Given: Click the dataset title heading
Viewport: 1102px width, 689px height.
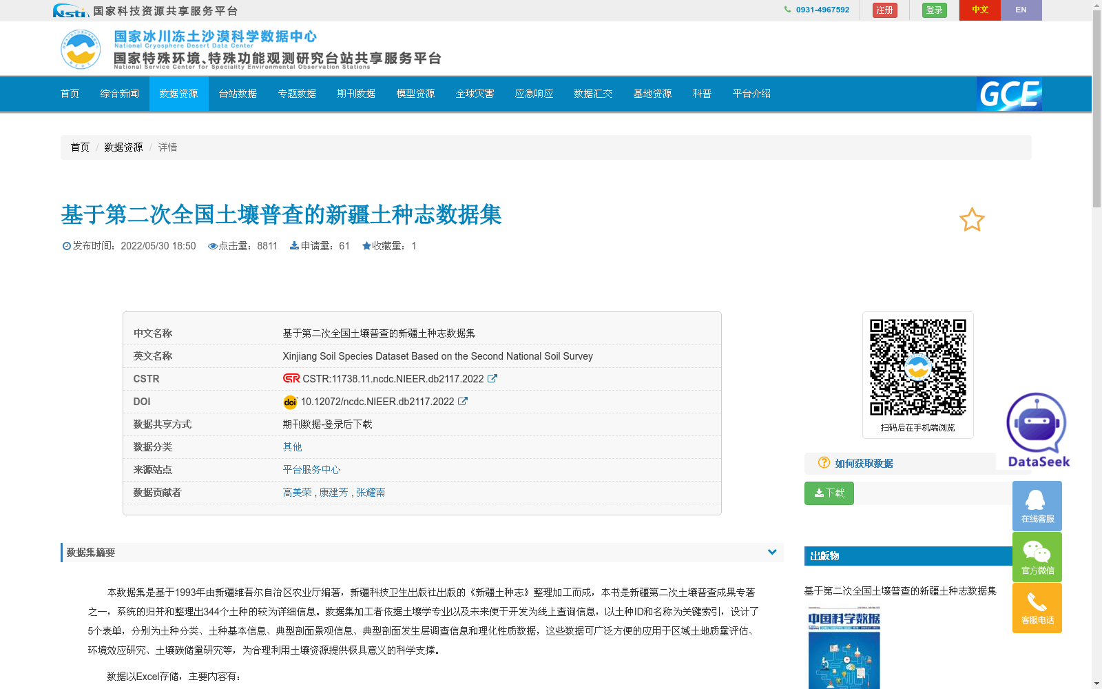Looking at the screenshot, I should coord(281,214).
